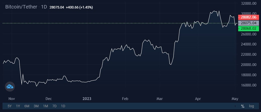The height and width of the screenshot is (112, 261).
Task: Click the red 28082.06 price label
Action: coord(248,17)
